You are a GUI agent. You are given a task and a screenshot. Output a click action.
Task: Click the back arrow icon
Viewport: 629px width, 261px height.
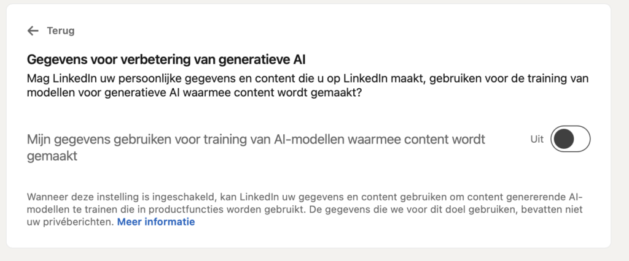(33, 31)
